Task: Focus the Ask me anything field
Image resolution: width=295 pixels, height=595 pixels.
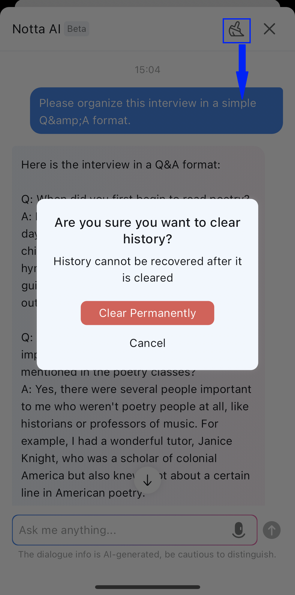Action: (135, 530)
